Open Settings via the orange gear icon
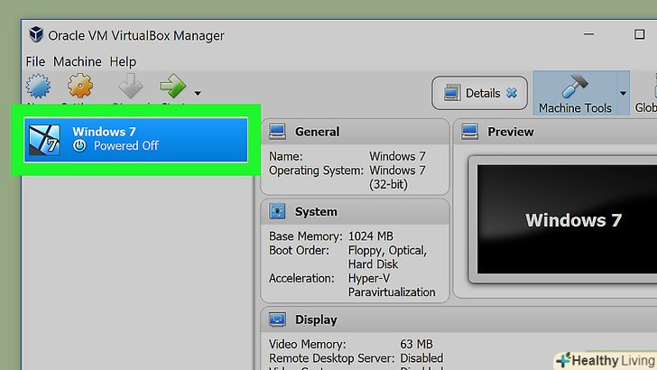The width and height of the screenshot is (657, 370). (80, 86)
